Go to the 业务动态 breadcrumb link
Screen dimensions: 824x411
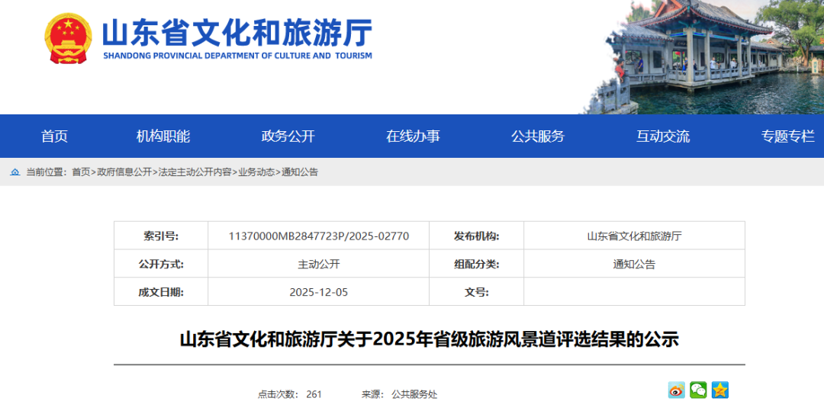256,172
